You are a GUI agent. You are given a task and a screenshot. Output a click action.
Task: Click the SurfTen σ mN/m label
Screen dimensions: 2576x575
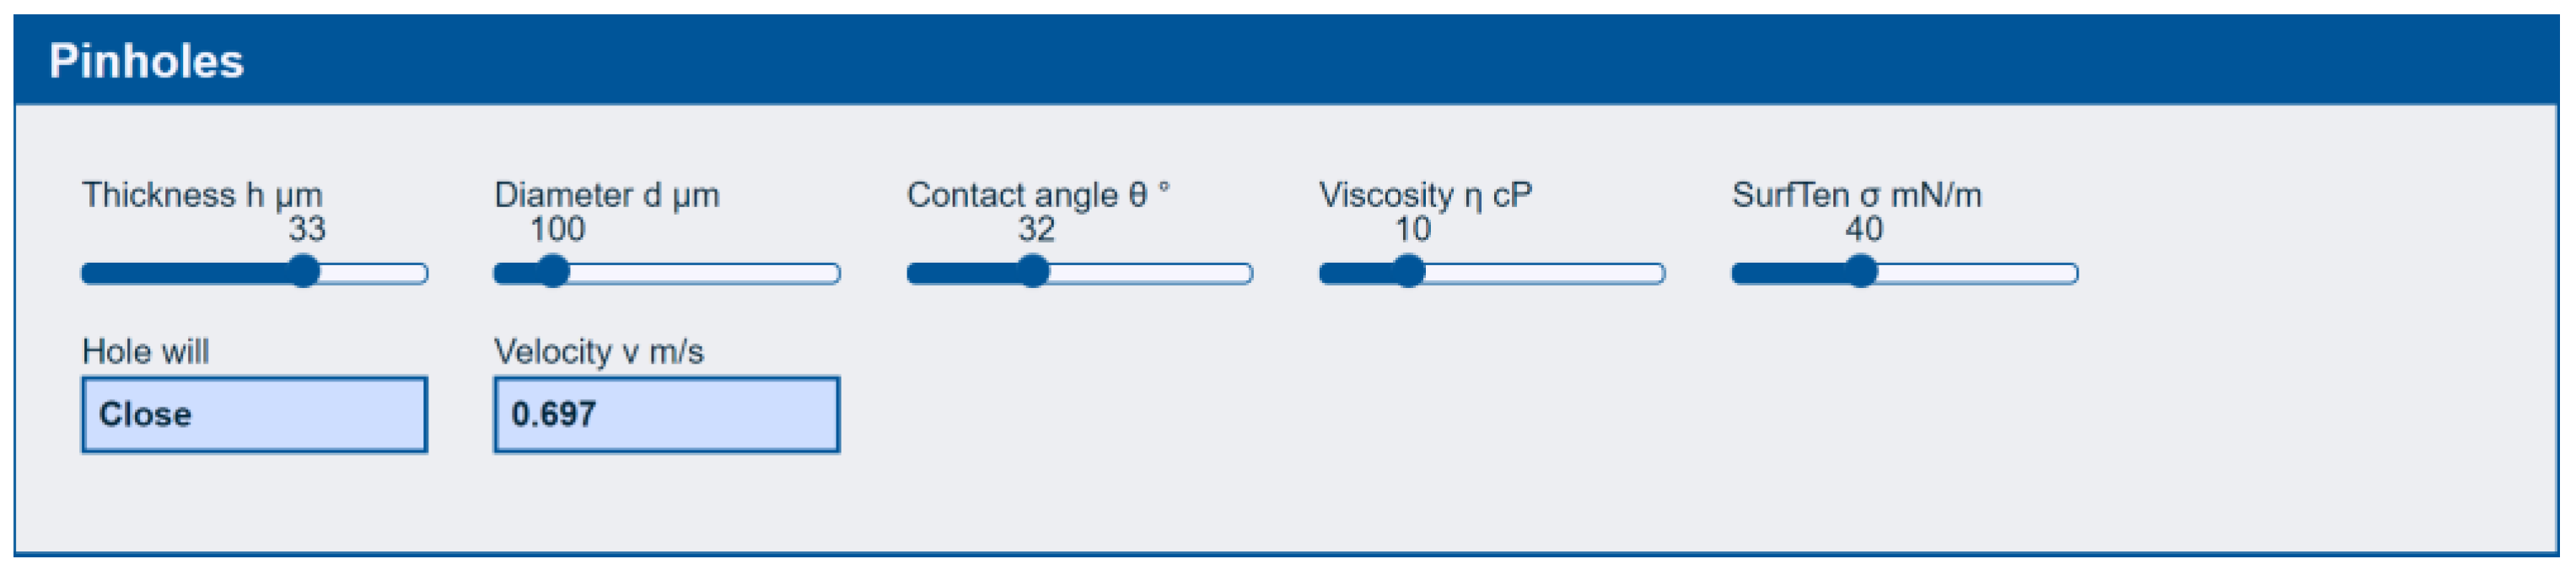click(x=1857, y=194)
